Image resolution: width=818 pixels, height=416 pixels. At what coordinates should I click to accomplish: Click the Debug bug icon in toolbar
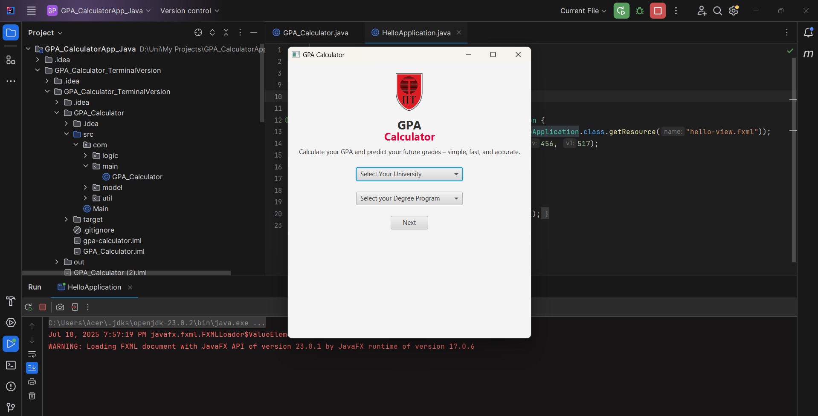click(639, 11)
